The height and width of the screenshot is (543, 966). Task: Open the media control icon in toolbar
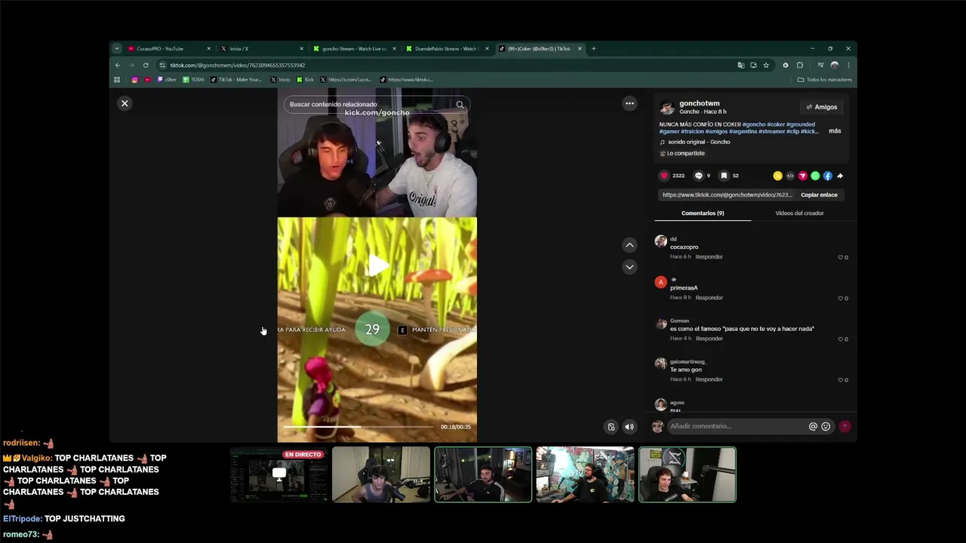[x=820, y=66]
